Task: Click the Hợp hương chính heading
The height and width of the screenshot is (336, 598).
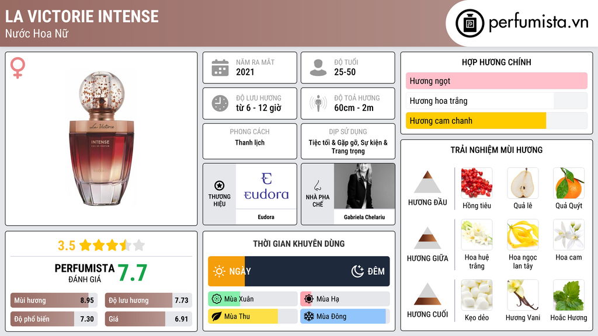Action: click(496, 62)
